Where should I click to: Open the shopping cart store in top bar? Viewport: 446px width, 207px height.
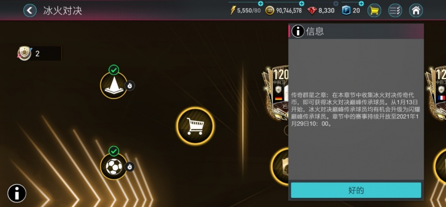374,11
